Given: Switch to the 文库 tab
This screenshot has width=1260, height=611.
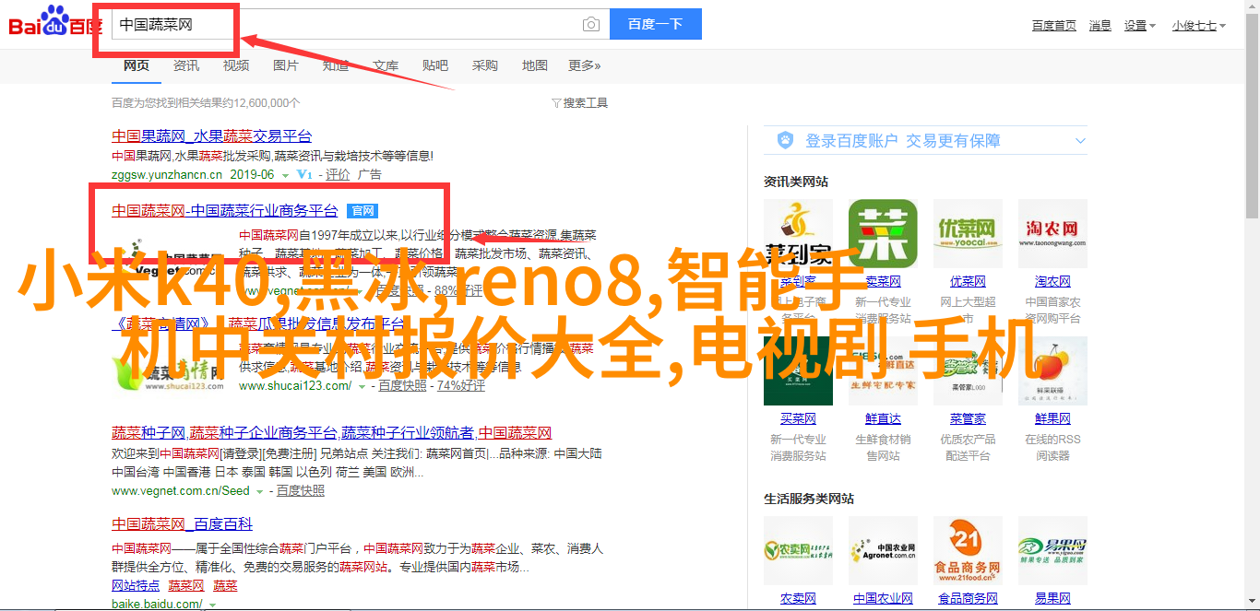Looking at the screenshot, I should pos(386,65).
